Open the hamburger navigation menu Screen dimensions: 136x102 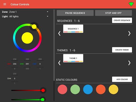5,4
